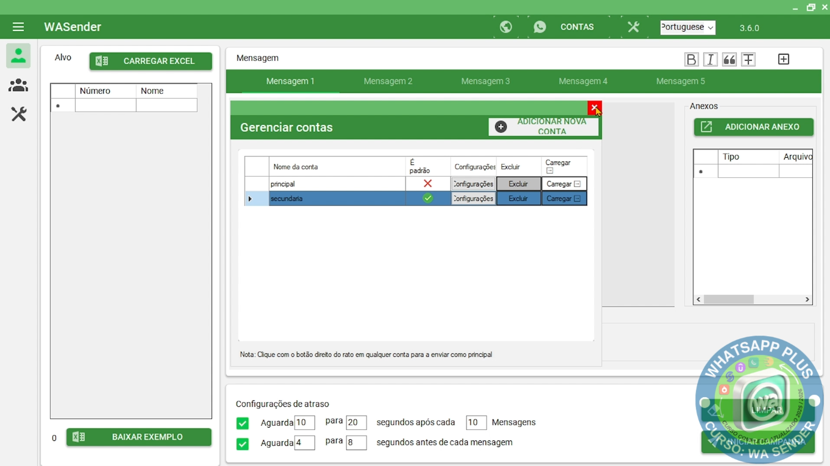Click CARREGAR EXCEL button

(151, 61)
